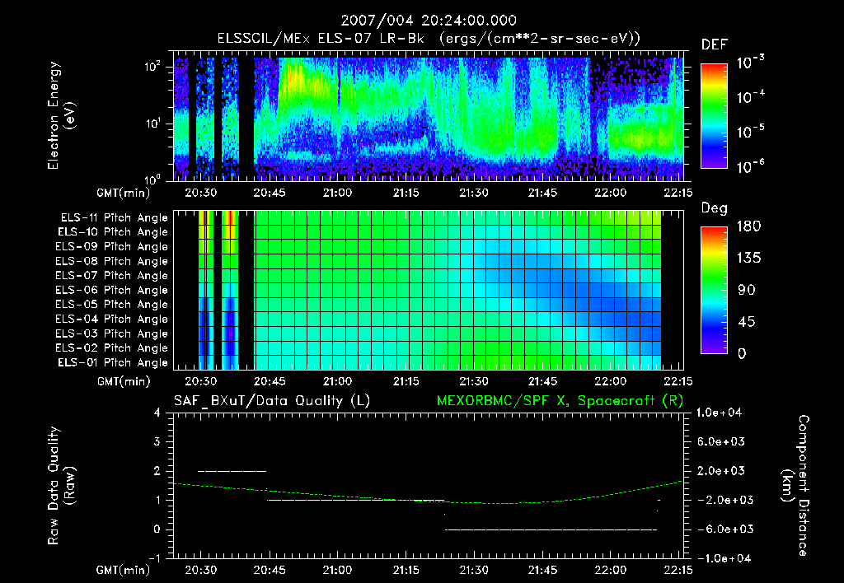Screen dimensions: 844x583
Task: Click the DEF colorbar label
Action: point(715,45)
